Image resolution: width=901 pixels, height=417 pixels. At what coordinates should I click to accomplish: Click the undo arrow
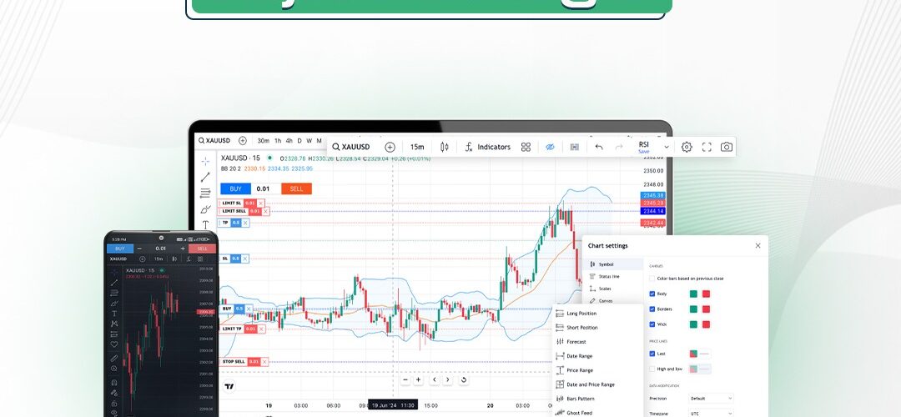[x=599, y=147]
